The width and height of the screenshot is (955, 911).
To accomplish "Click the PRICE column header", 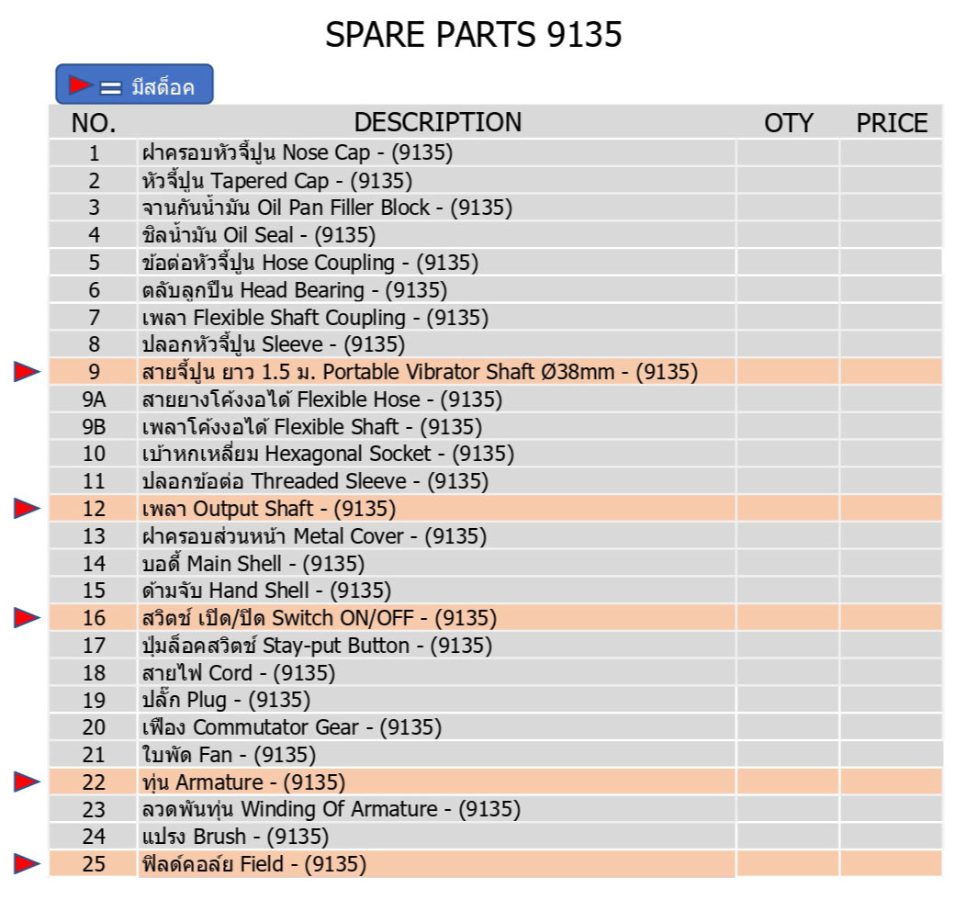I will click(x=891, y=123).
